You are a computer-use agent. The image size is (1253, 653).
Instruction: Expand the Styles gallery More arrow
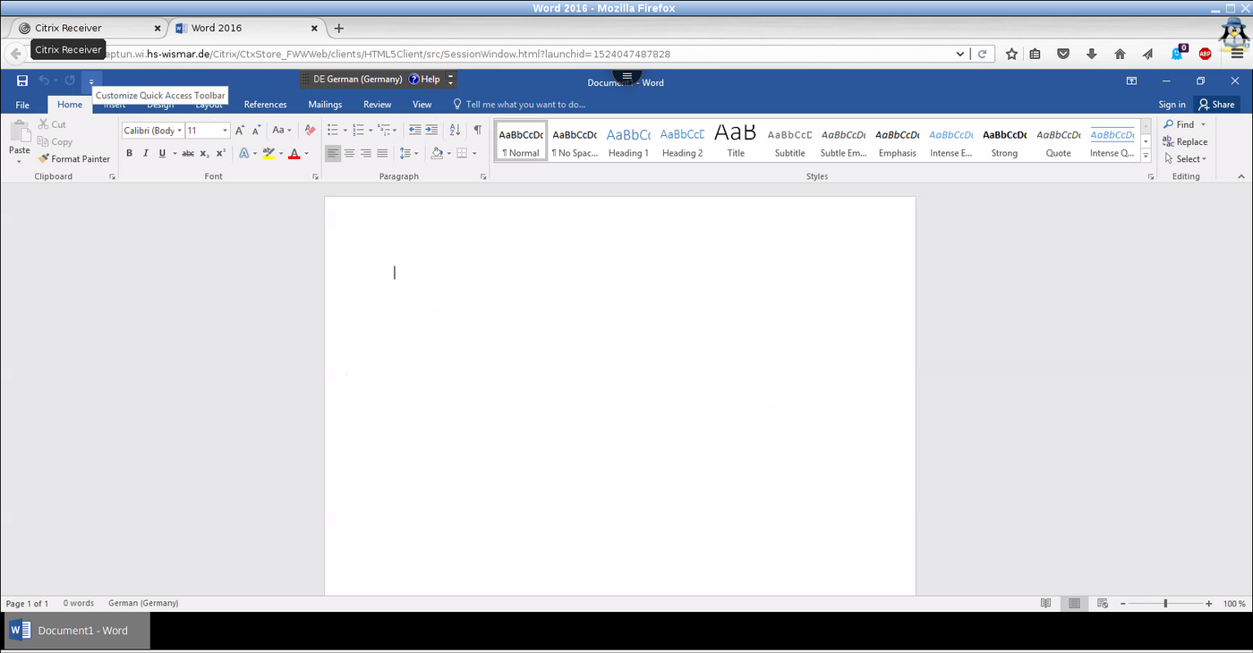click(x=1146, y=155)
